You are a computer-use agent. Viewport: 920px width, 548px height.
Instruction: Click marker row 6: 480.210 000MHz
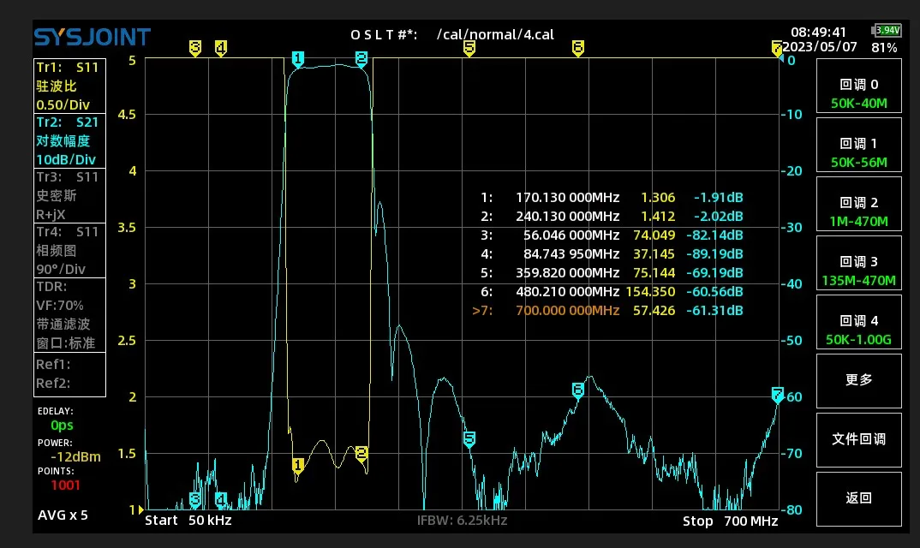tap(612, 292)
